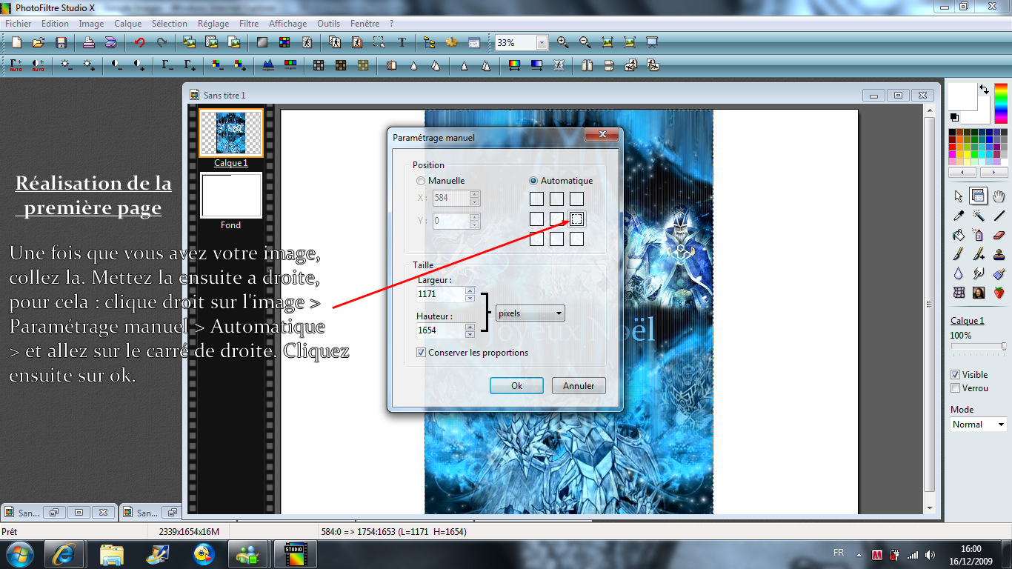Zoom out with magnifier minus icon

click(585, 43)
